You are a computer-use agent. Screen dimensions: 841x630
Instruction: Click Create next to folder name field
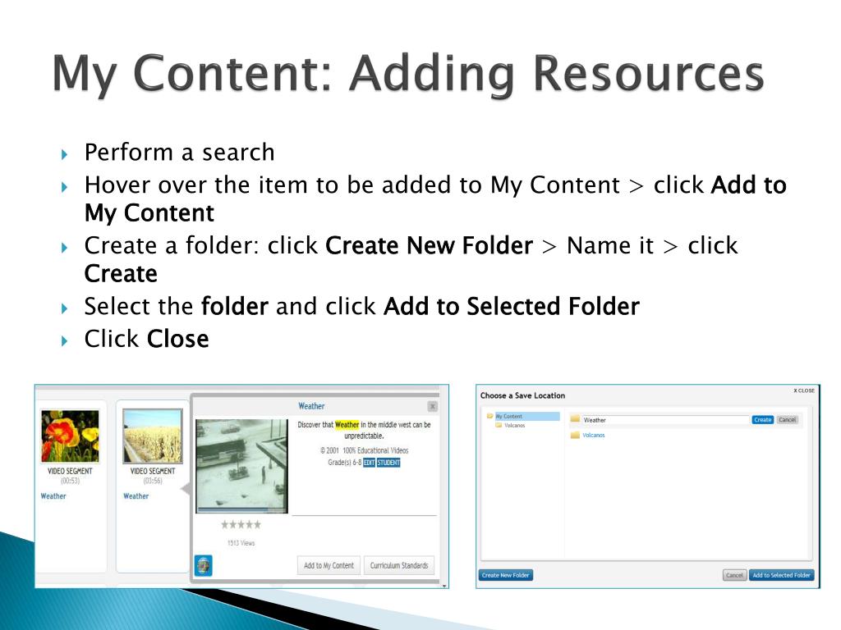coord(762,419)
